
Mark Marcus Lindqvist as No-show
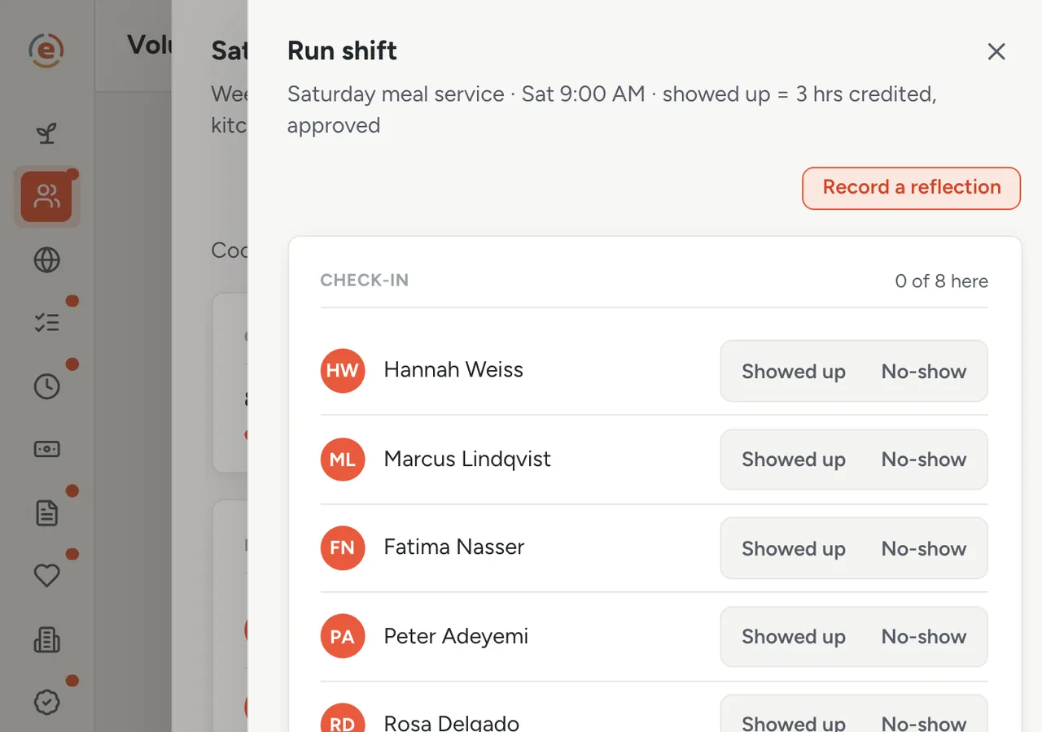924,460
